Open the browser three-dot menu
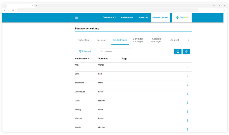Image resolution: width=229 pixels, height=135 pixels. point(225,10)
